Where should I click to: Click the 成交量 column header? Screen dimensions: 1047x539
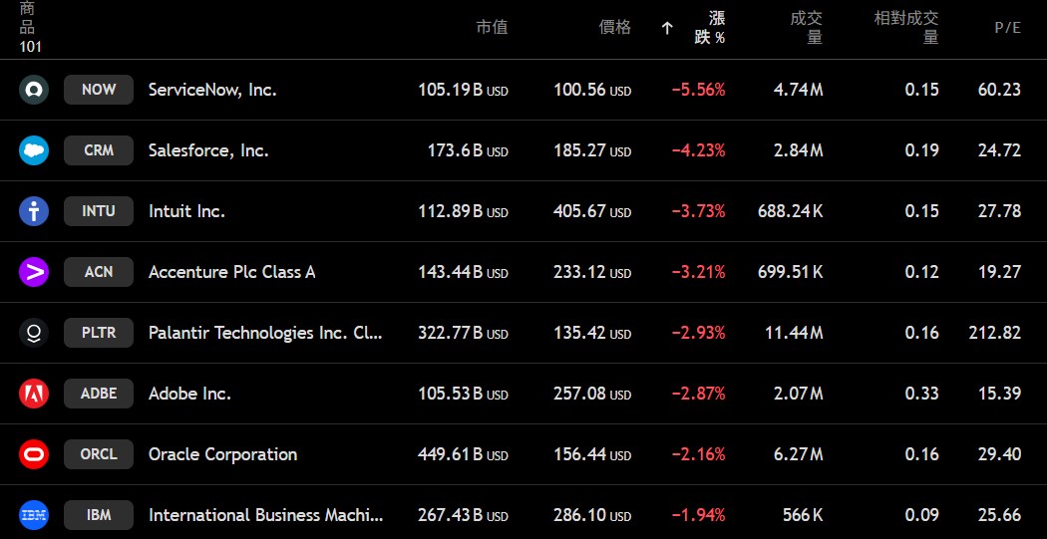coord(806,28)
